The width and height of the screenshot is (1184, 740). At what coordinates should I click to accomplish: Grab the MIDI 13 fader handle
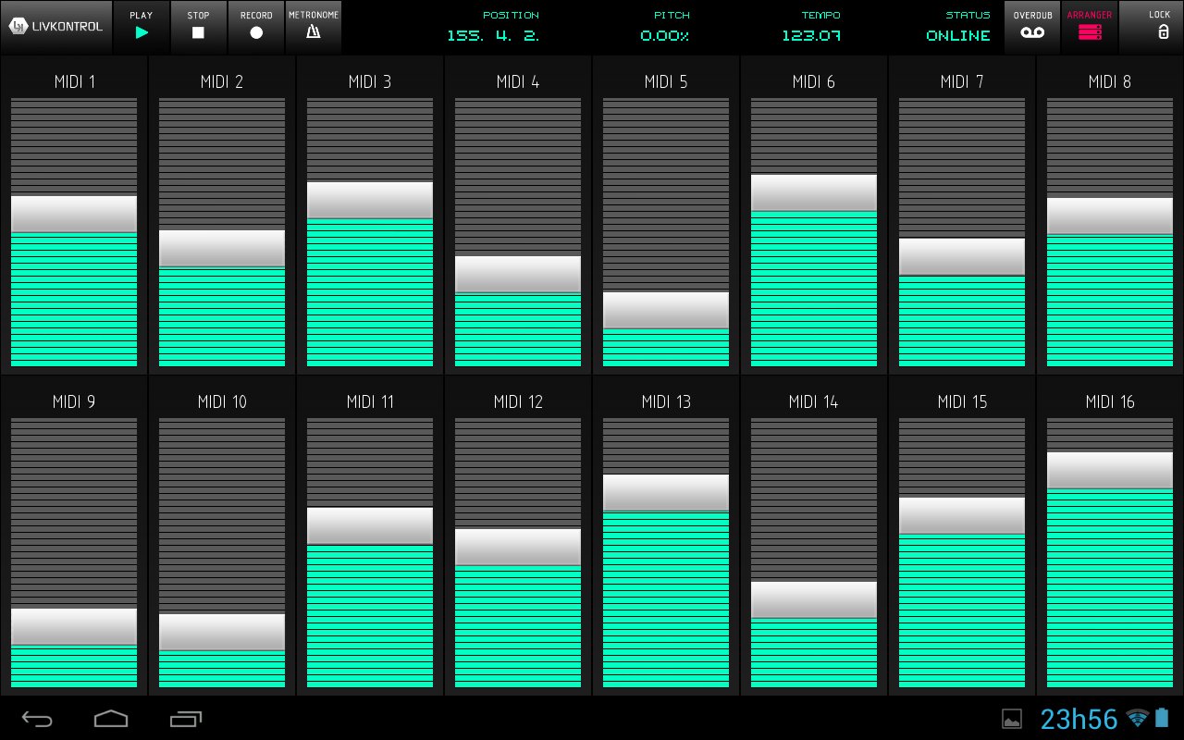pyautogui.click(x=666, y=493)
